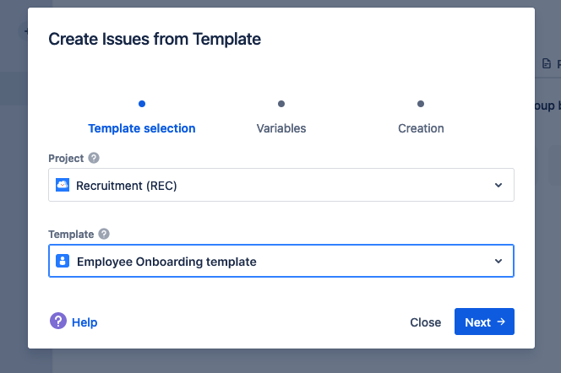Click the Recruitment project cloud avatar icon
The image size is (561, 373).
[x=63, y=185]
